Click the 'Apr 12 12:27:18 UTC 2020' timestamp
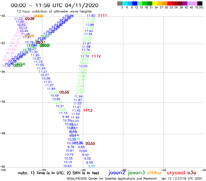The image size is (206, 181). (182, 179)
